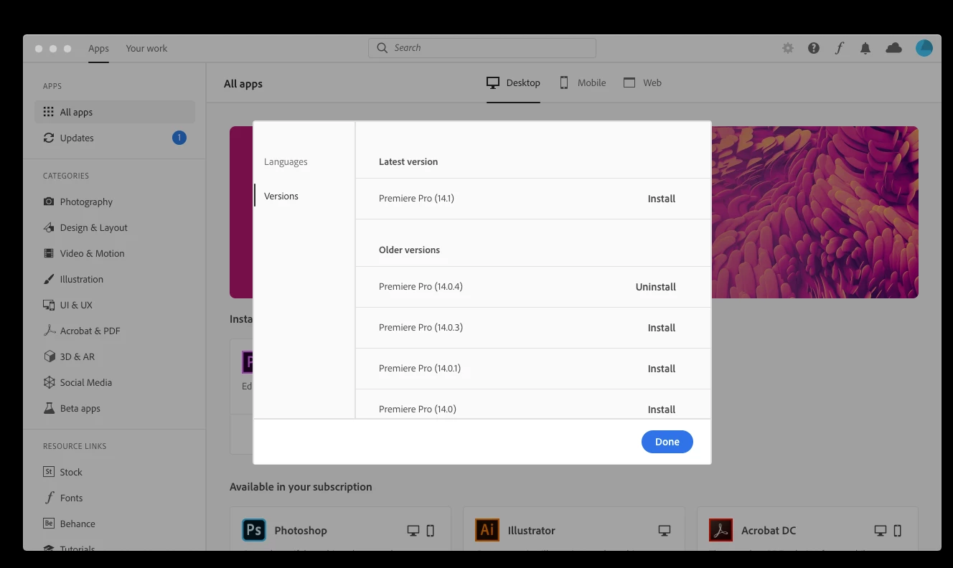Select the Web tab
The width and height of the screenshot is (953, 568).
[x=642, y=82]
